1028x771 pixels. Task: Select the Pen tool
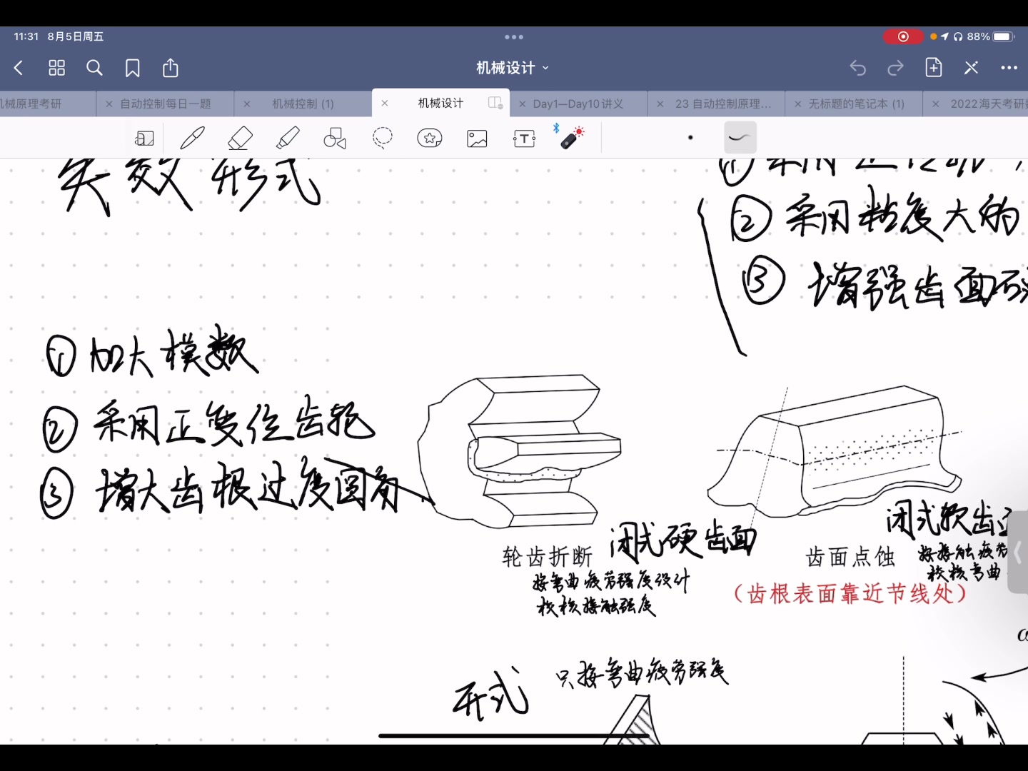[193, 137]
